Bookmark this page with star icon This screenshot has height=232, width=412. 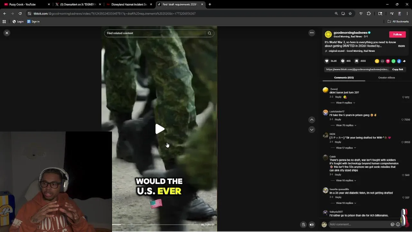click(350, 14)
